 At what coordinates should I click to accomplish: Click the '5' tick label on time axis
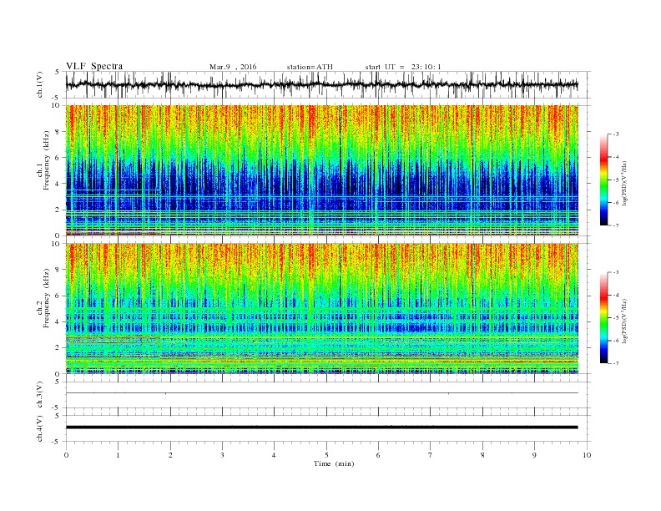(326, 455)
